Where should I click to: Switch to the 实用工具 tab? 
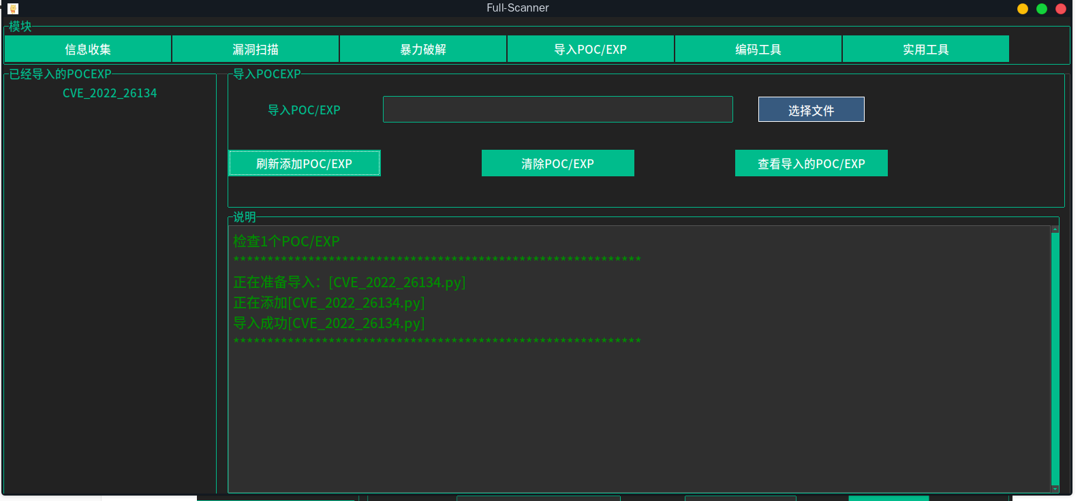click(926, 49)
